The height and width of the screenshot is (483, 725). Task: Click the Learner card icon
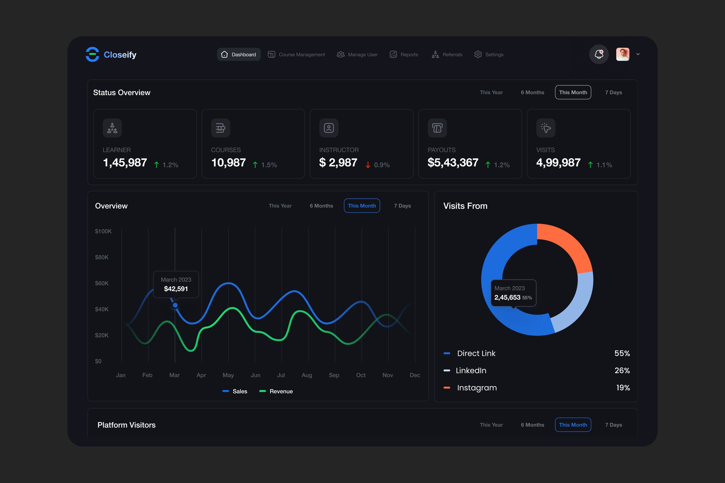[112, 128]
